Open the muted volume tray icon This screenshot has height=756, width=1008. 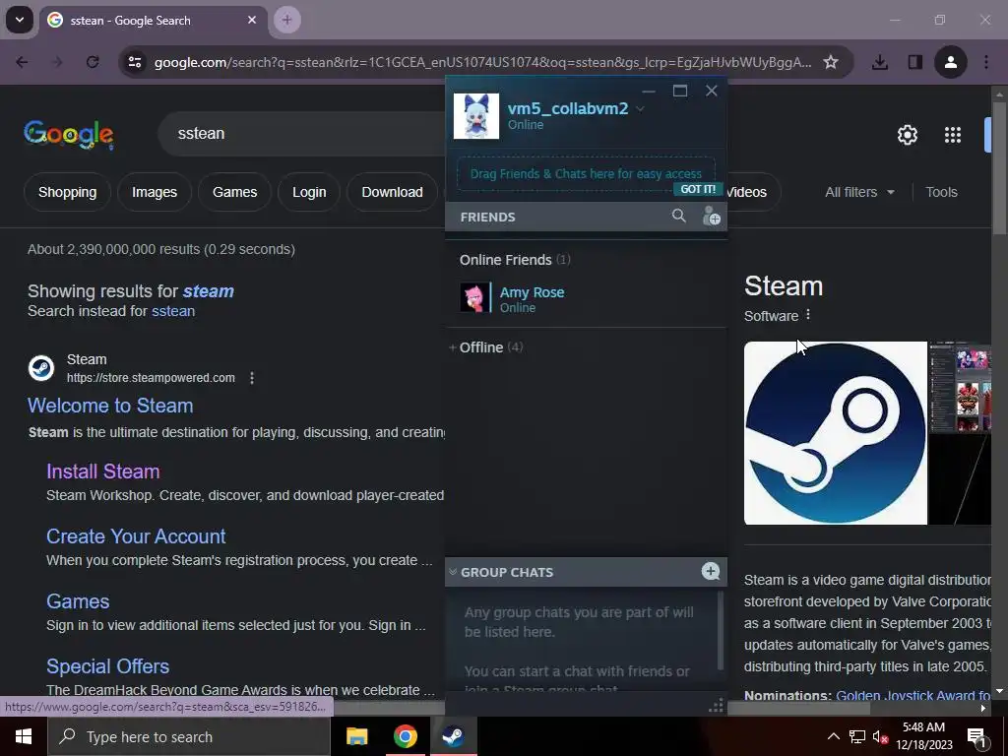pos(880,736)
